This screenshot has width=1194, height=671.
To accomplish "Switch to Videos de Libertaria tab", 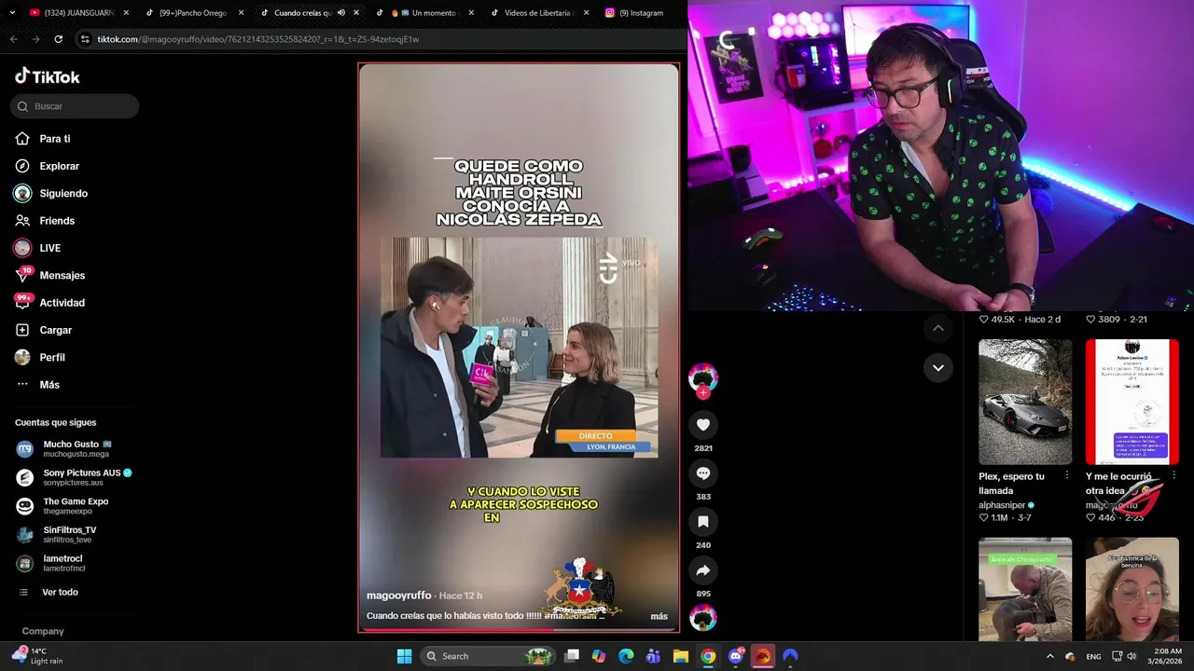I will tap(537, 13).
